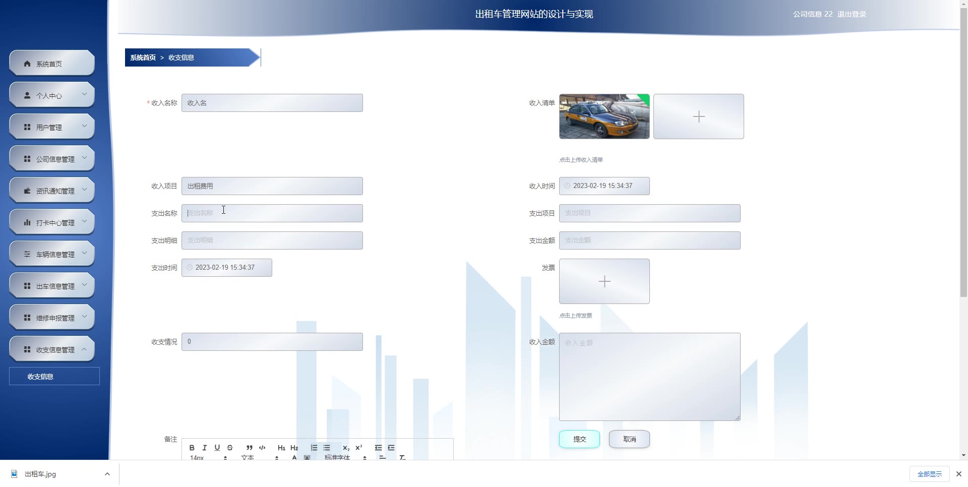Start a bulleted list in 备注 editor
The height and width of the screenshot is (487, 968).
coord(327,448)
